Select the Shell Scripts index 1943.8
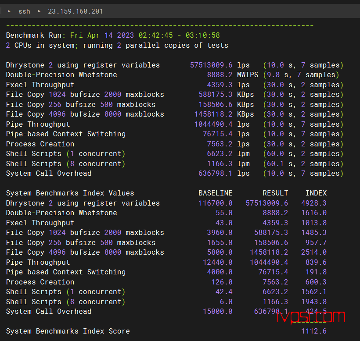Screen dimensions: 360x341 (x=314, y=302)
